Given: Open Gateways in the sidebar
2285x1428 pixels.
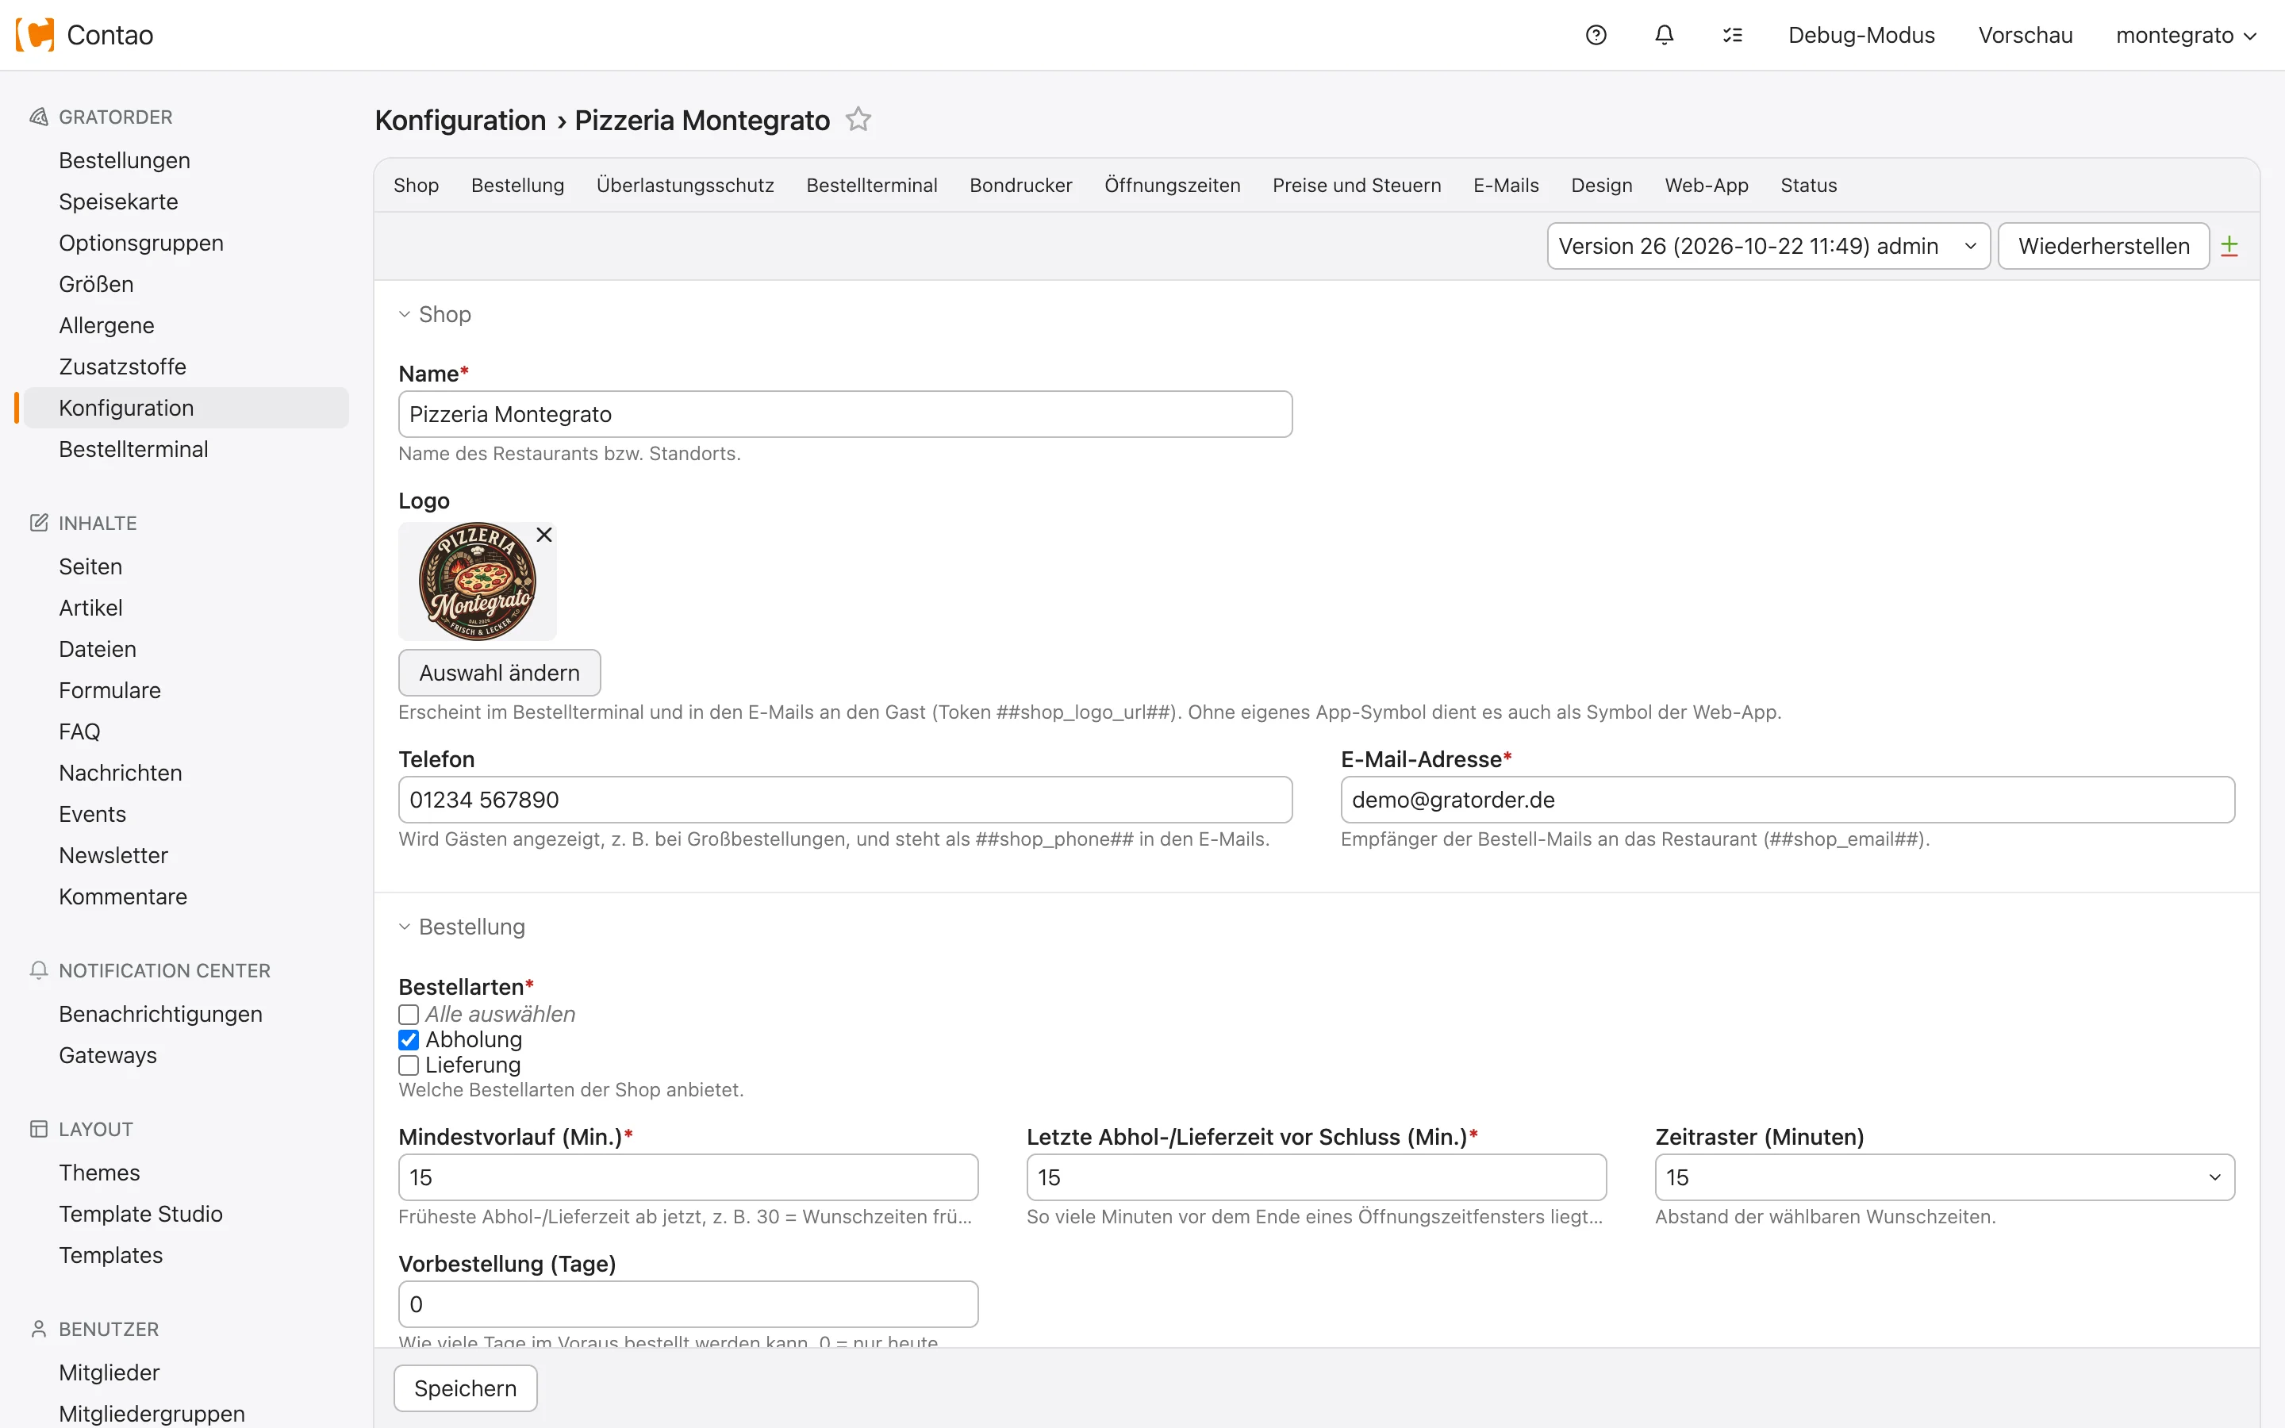Looking at the screenshot, I should tap(108, 1056).
